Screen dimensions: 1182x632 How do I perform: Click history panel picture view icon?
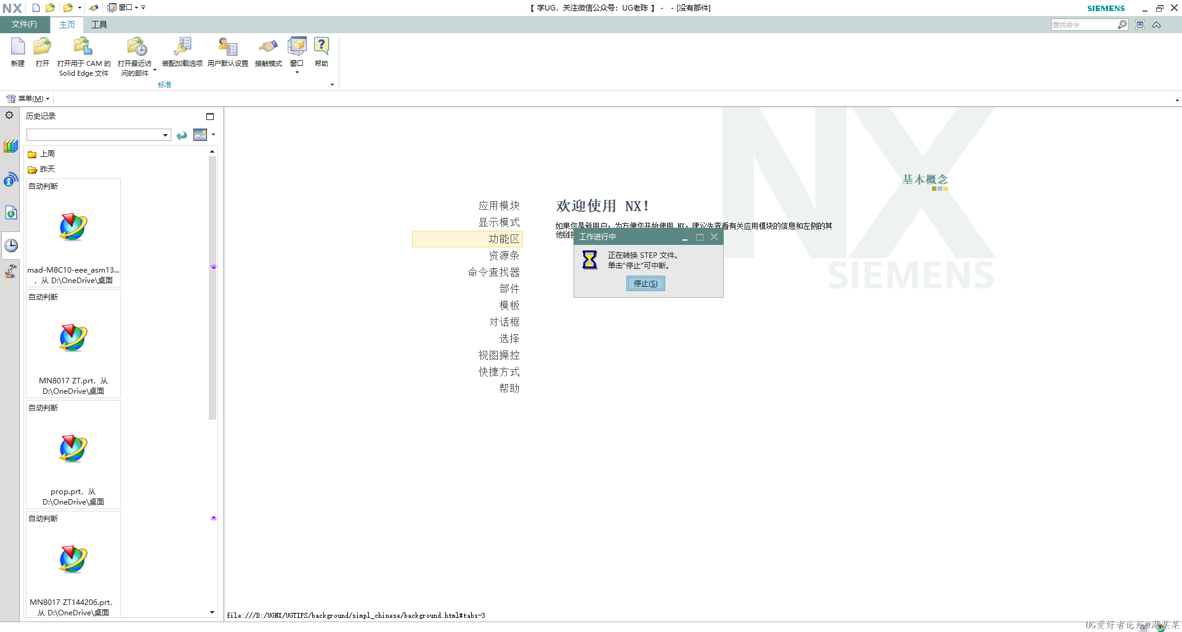tap(200, 135)
